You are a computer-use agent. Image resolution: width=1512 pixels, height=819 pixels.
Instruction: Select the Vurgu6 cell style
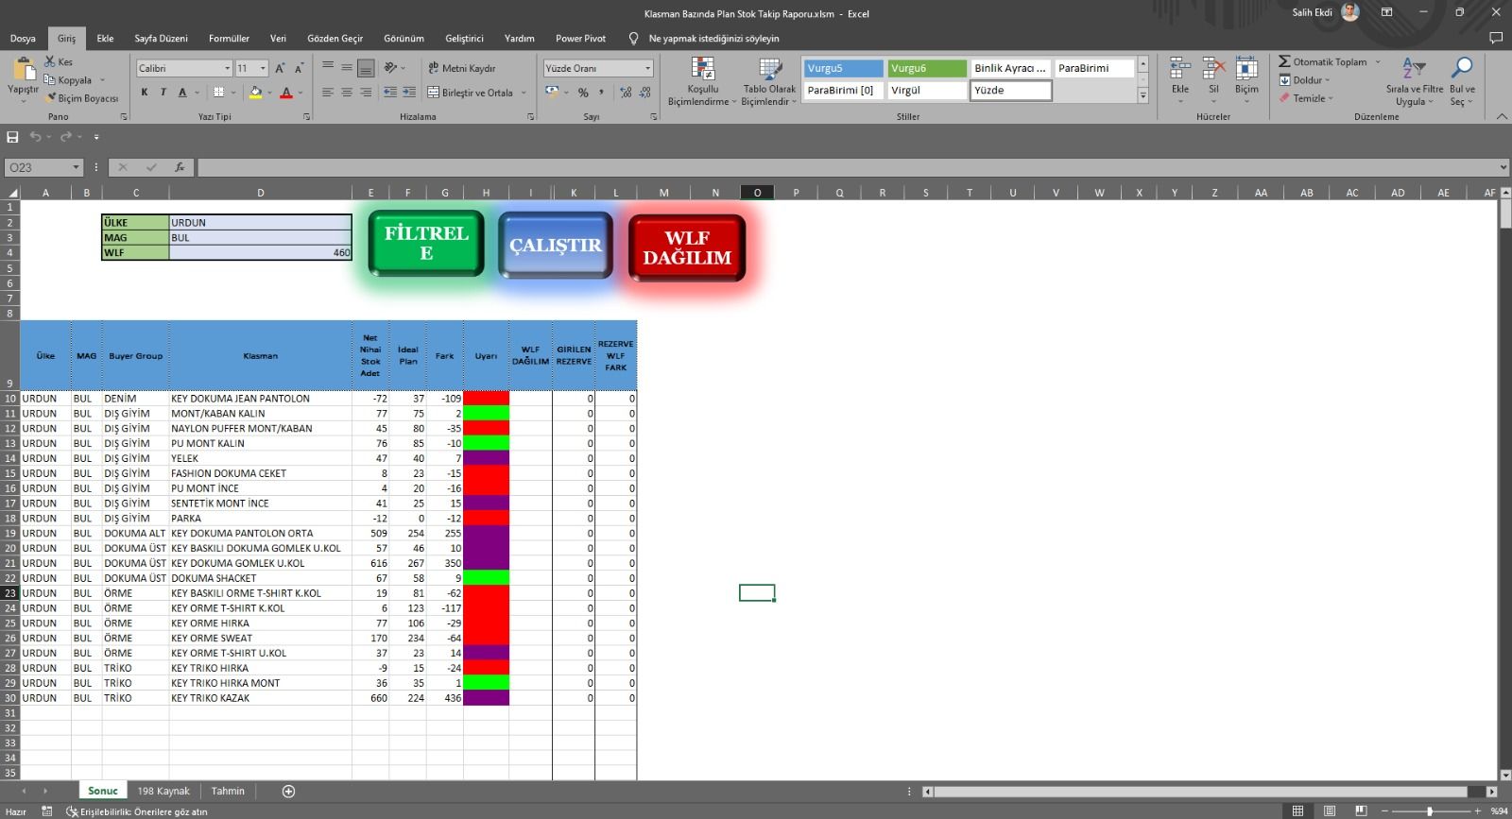tap(926, 68)
